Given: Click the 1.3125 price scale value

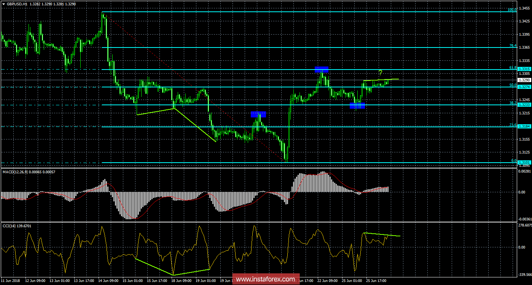Looking at the screenshot, I should click(x=524, y=152).
